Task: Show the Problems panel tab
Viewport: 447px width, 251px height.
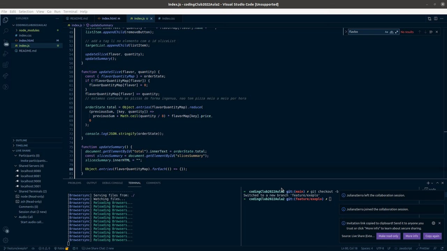Action: [74, 183]
